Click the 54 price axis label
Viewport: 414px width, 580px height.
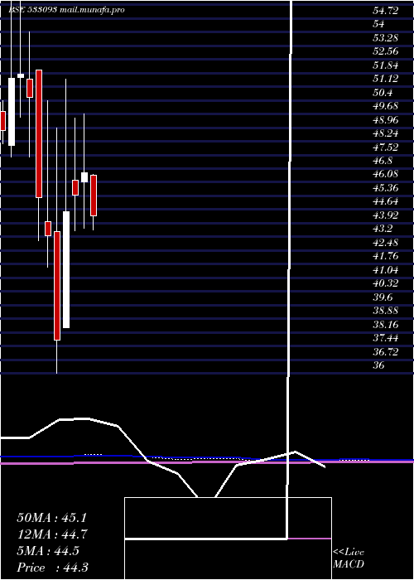tap(379, 24)
